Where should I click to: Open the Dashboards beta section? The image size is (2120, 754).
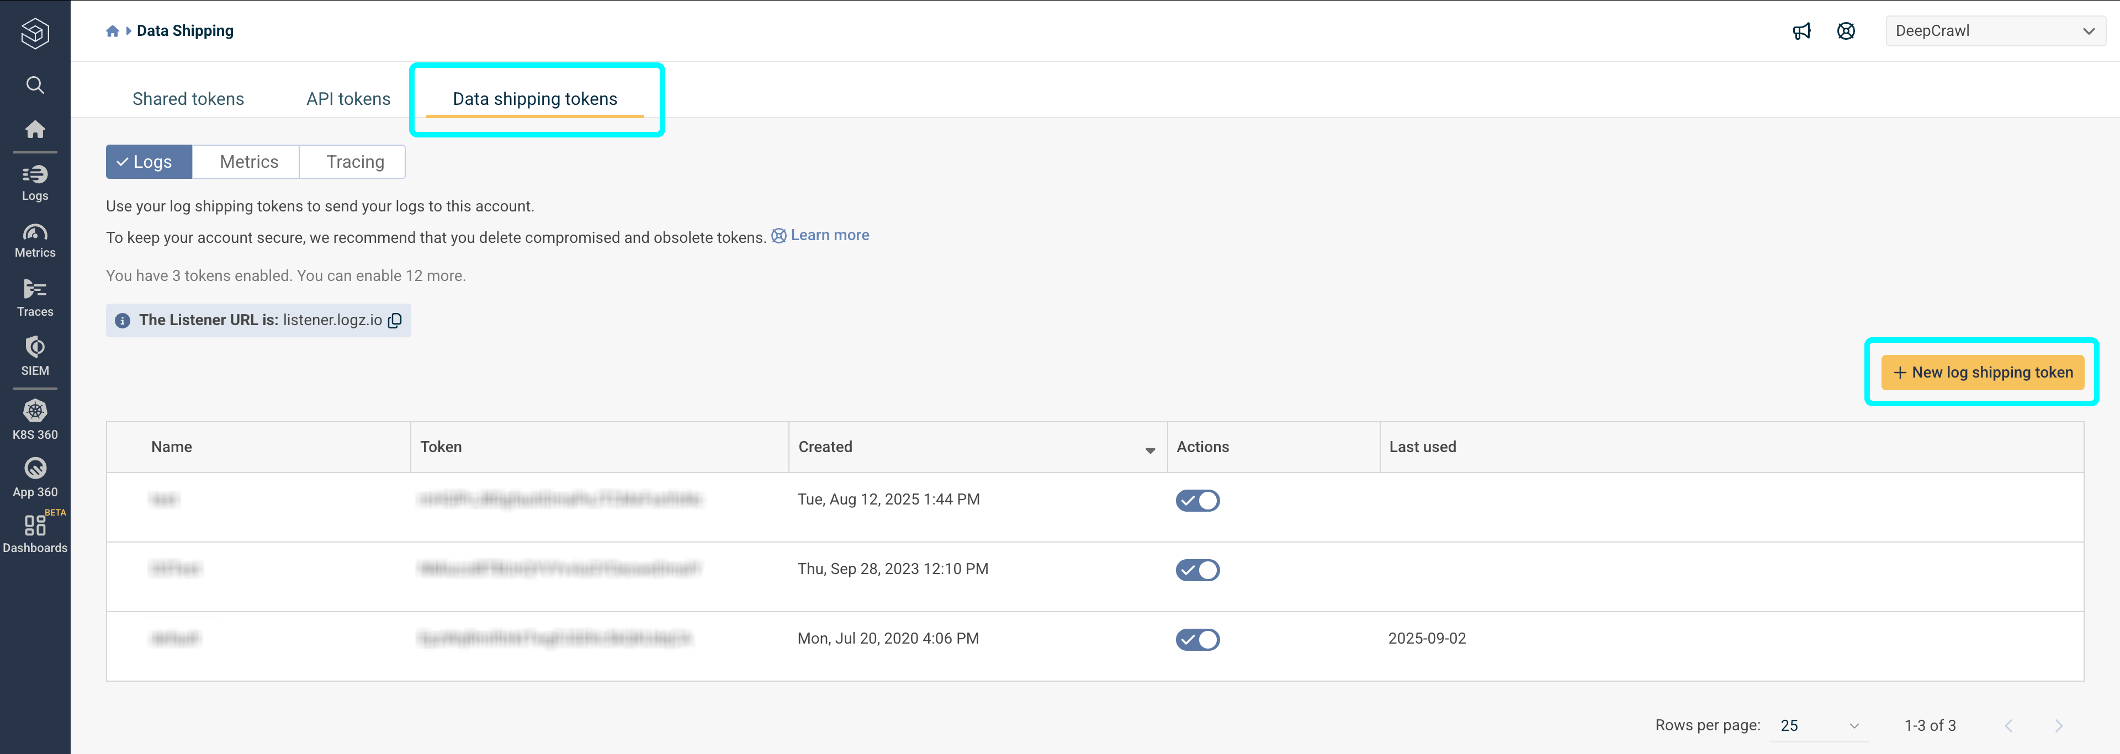click(35, 530)
